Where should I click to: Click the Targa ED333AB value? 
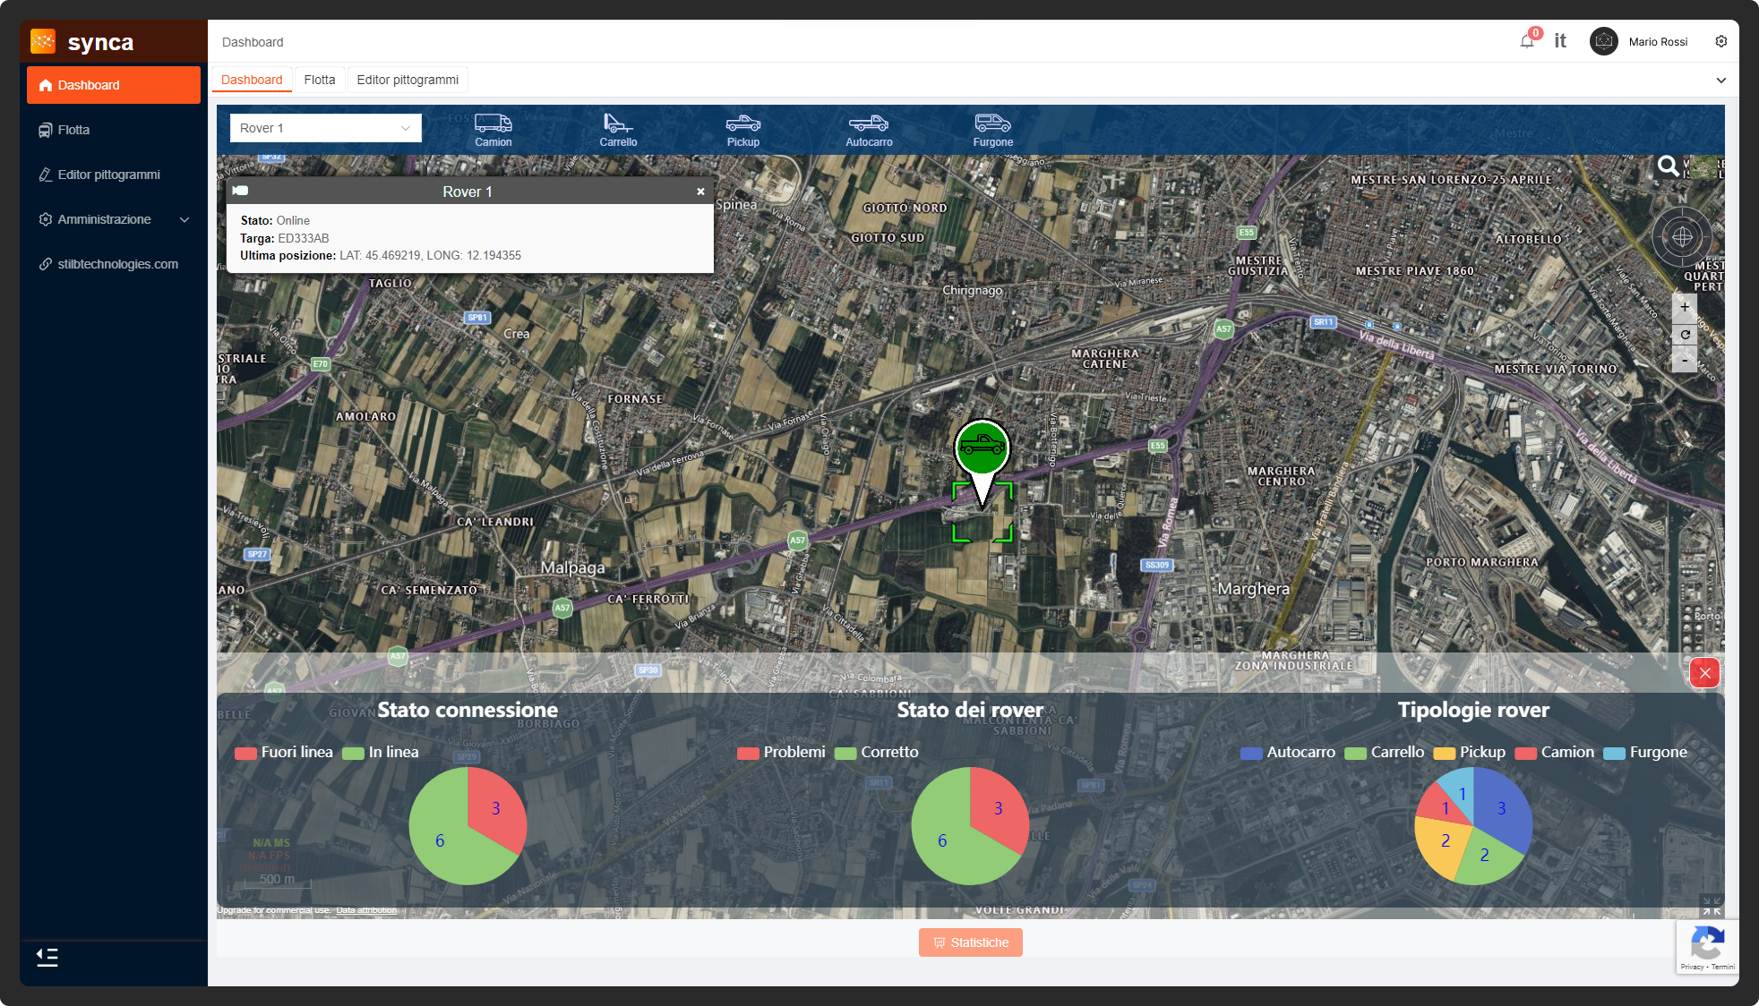(x=304, y=238)
